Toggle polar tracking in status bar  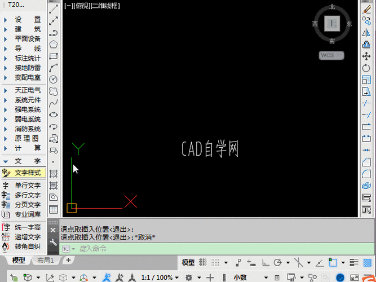277,263
